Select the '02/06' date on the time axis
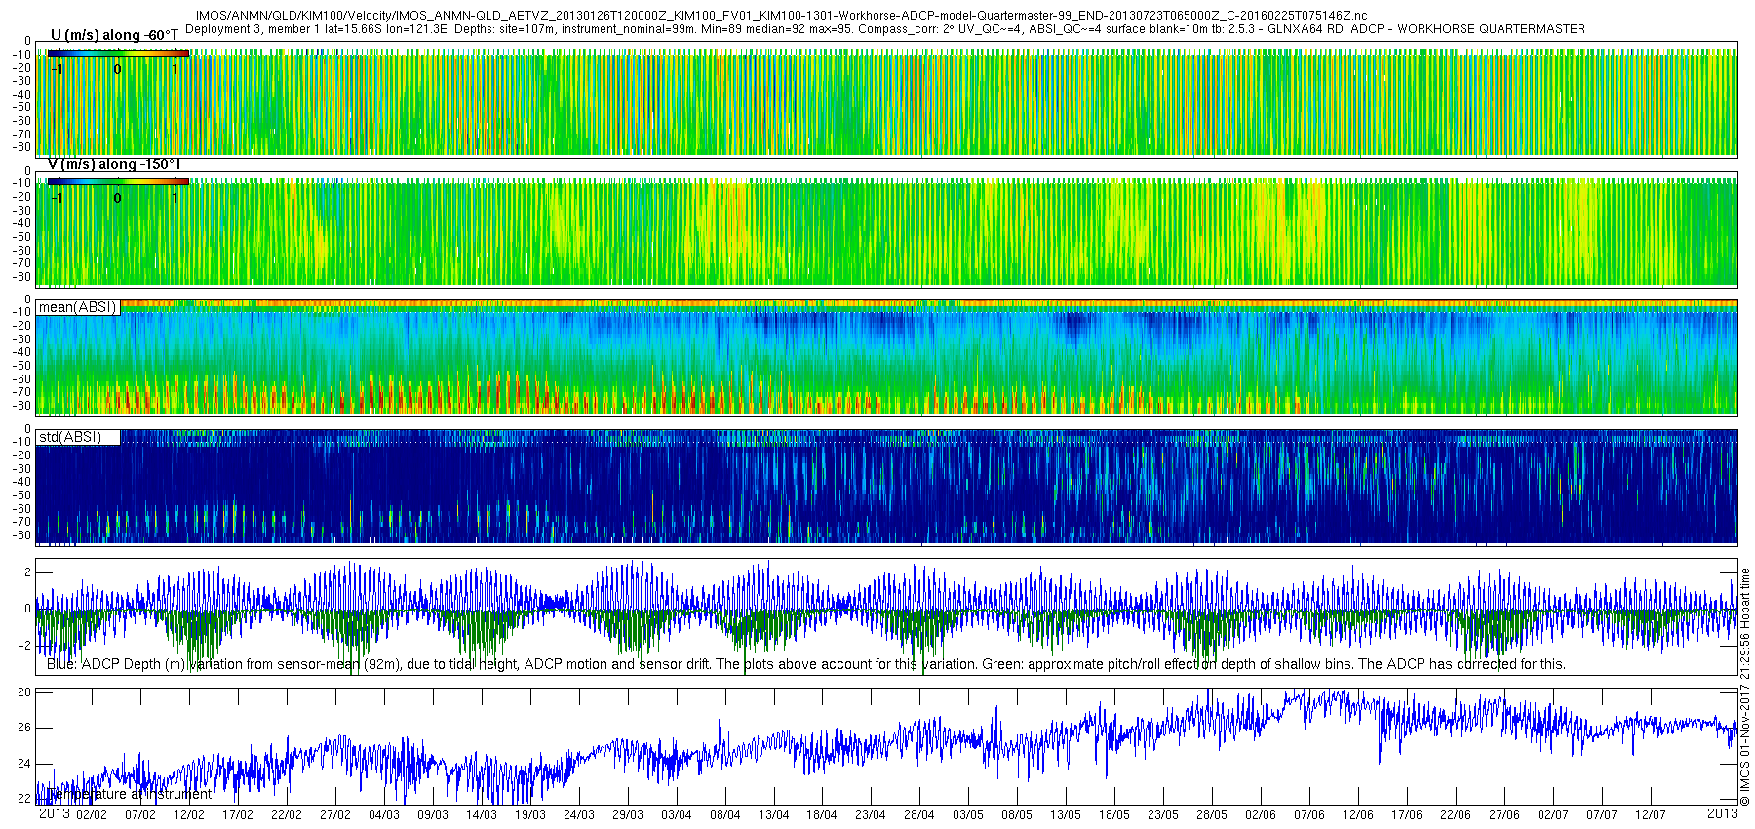The width and height of the screenshot is (1755, 829). click(x=1261, y=815)
